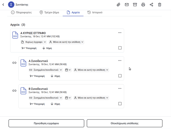
Task: Tick the checkbox for Α ΚΥΡΙΩΣ ΕΓΓΡΑΦΟ
Action: tap(120, 48)
